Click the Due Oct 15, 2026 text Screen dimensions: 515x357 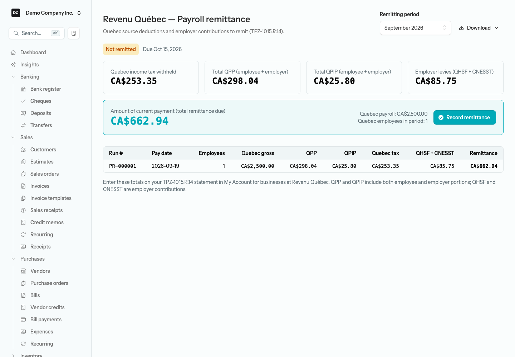point(162,49)
